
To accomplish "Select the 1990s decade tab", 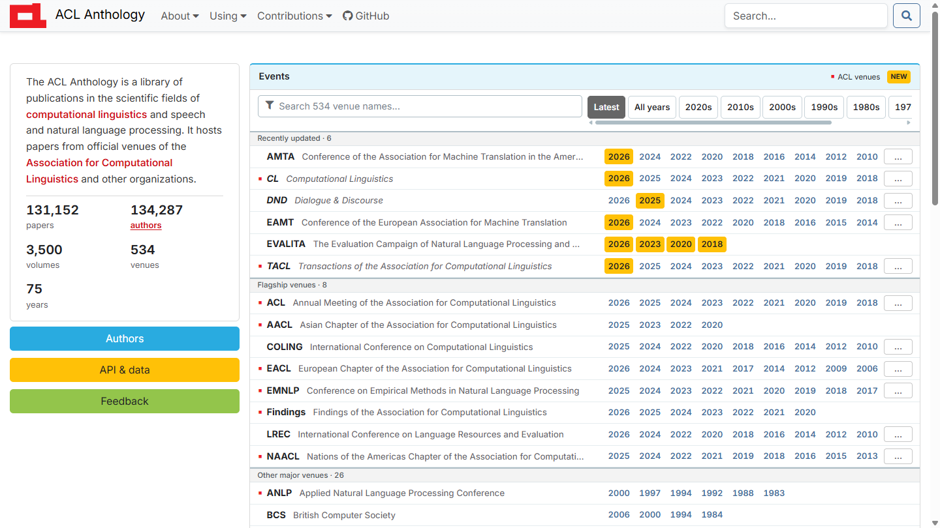I will [824, 107].
